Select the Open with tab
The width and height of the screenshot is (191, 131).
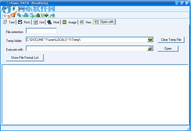(x=104, y=22)
